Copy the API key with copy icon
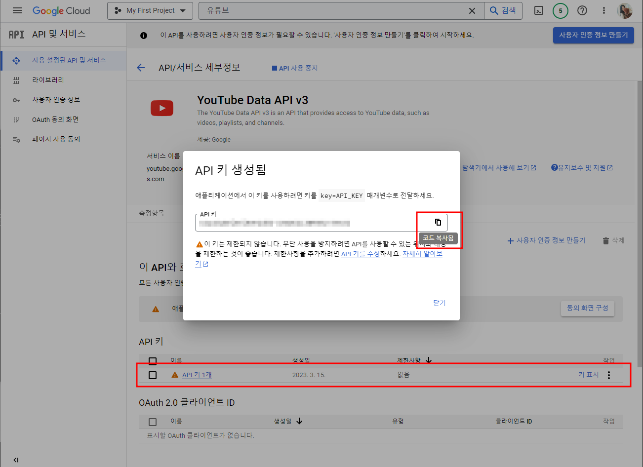The image size is (643, 467). tap(438, 222)
